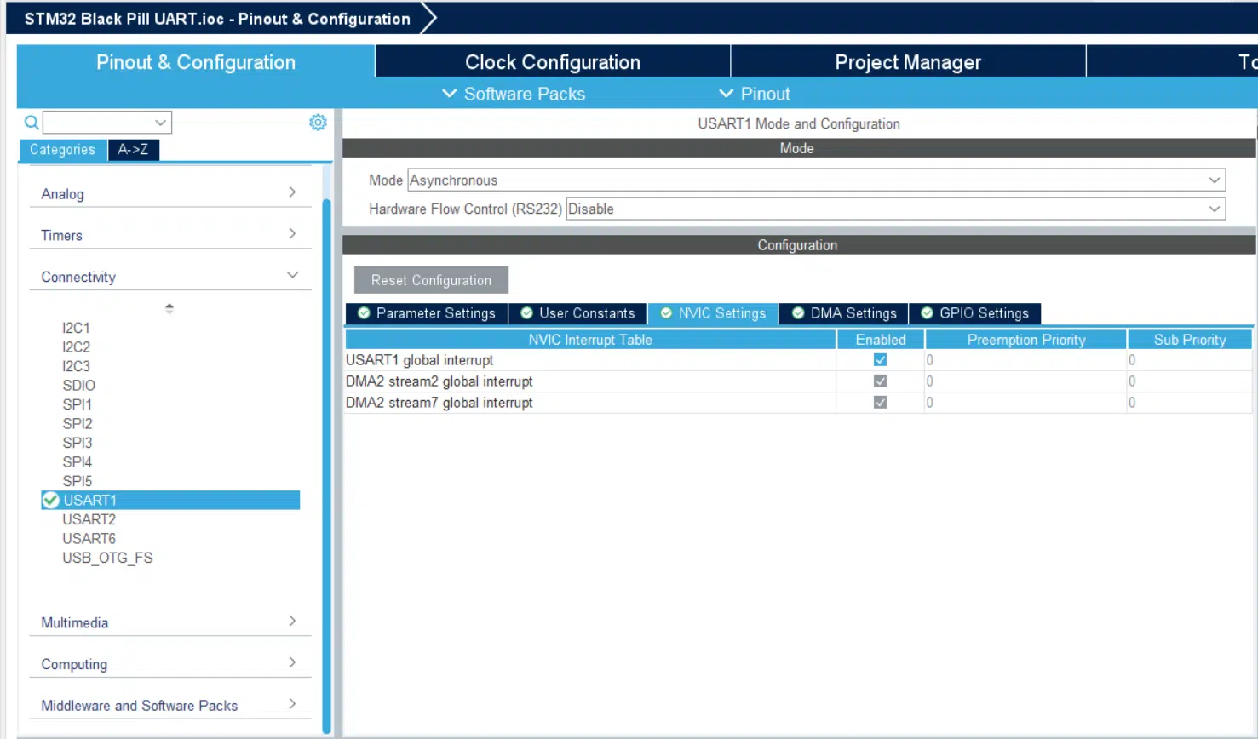Switch to Project Manager tab
Viewport: 1258px width, 739px height.
tap(908, 62)
